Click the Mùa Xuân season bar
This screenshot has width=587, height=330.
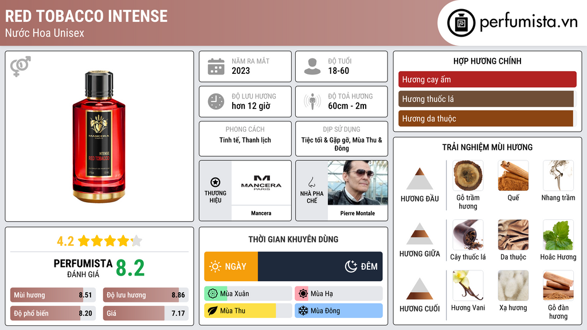[x=248, y=294]
